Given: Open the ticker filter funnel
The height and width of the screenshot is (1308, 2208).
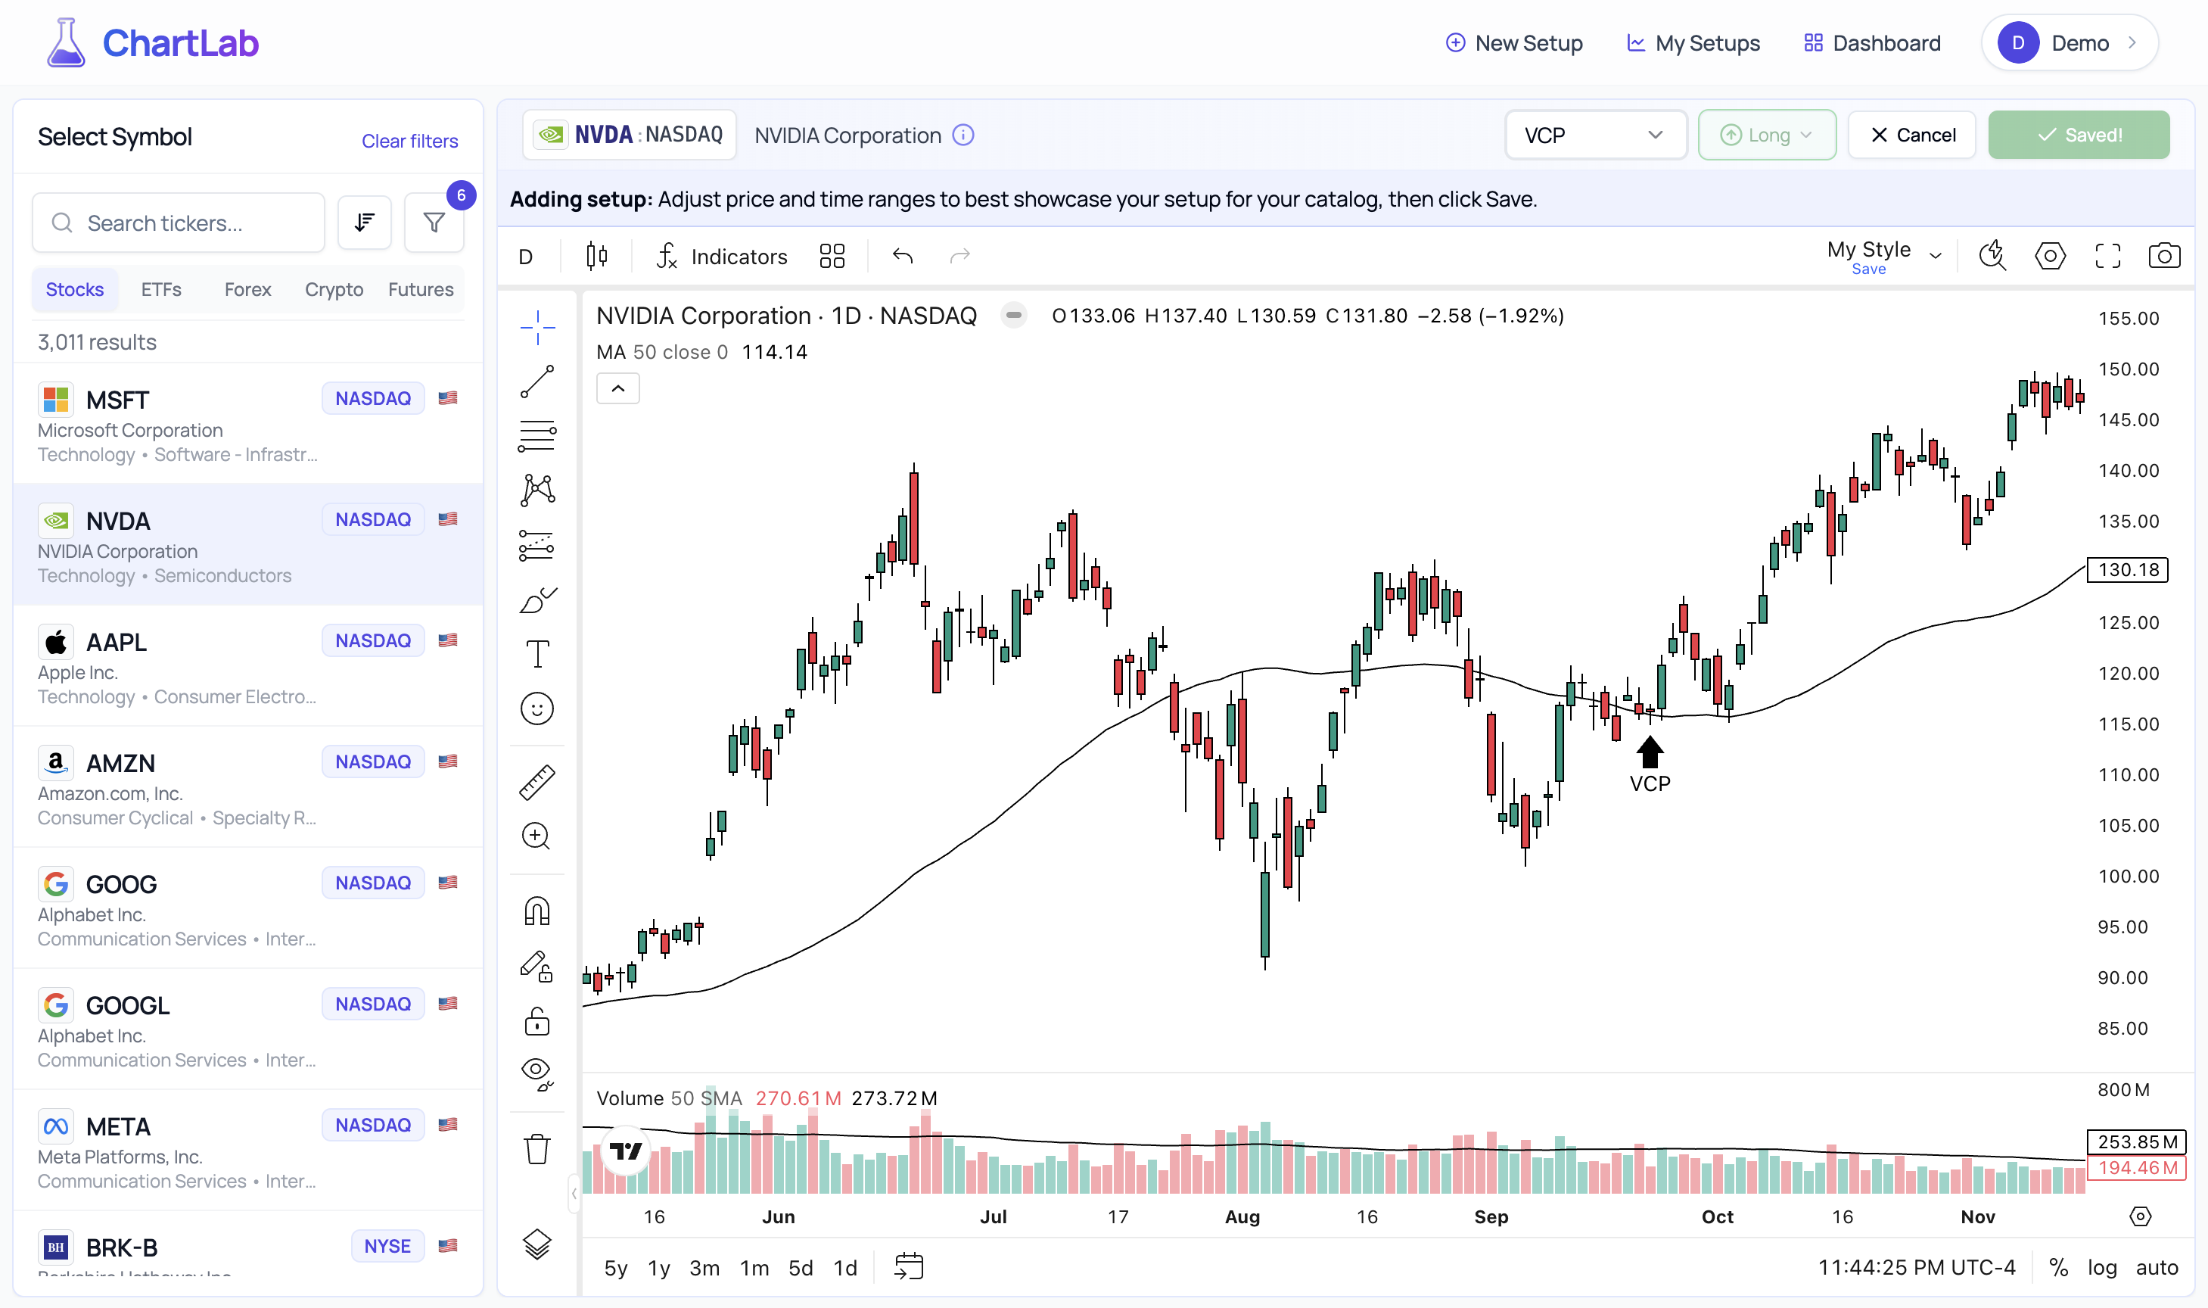Looking at the screenshot, I should click(x=434, y=223).
